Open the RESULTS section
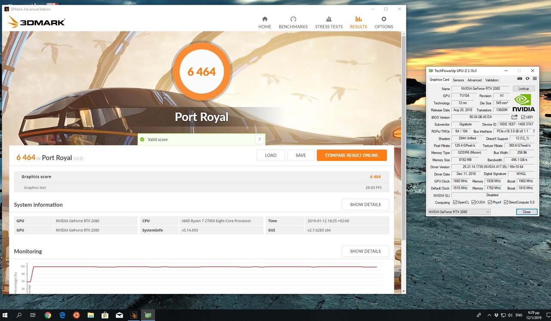Viewport: 551px width, 321px height. [358, 22]
